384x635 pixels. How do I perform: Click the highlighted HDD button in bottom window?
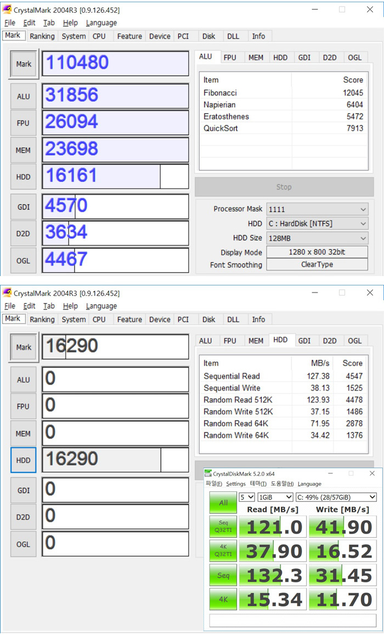(23, 460)
